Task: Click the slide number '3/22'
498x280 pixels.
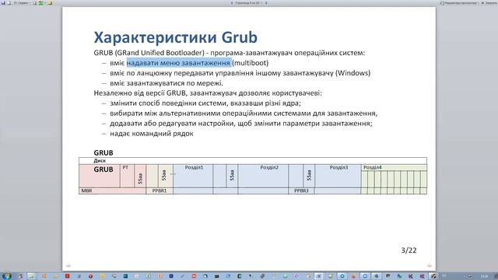Action: coord(409,250)
